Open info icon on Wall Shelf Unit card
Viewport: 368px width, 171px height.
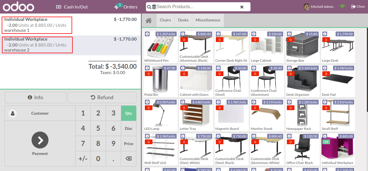tap(147, 136)
